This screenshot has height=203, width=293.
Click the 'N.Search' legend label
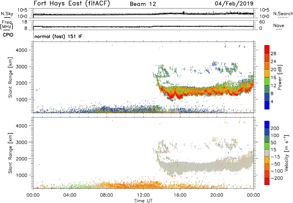pos(283,14)
